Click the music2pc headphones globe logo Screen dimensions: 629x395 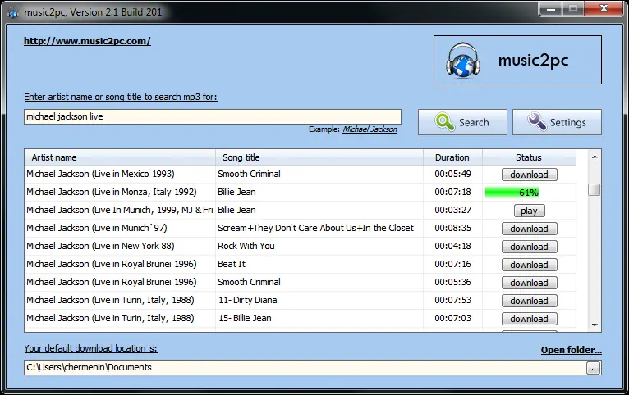pos(463,60)
